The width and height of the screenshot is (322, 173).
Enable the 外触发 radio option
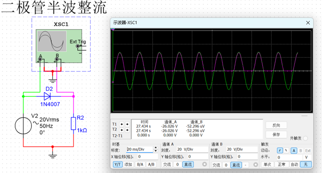click(305, 138)
